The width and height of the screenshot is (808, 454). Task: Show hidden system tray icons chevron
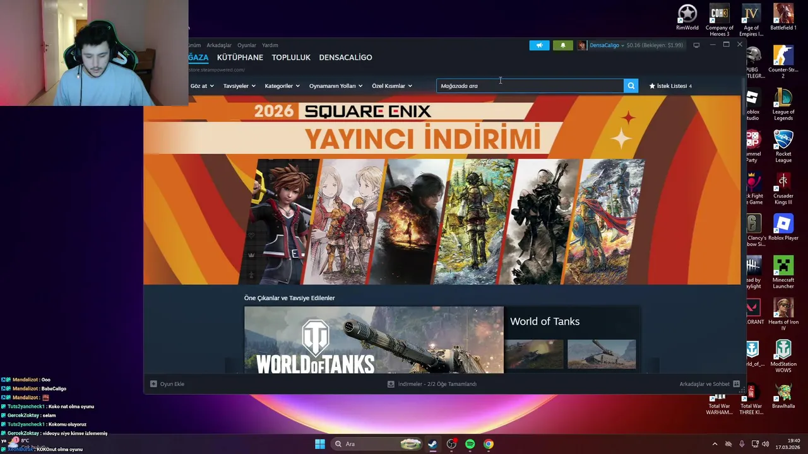click(x=715, y=444)
